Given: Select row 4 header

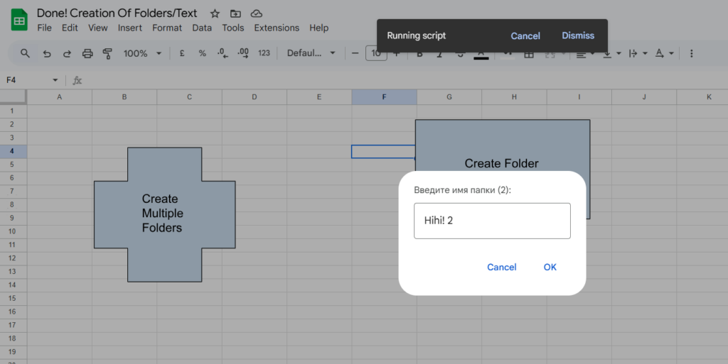Looking at the screenshot, I should [13, 151].
